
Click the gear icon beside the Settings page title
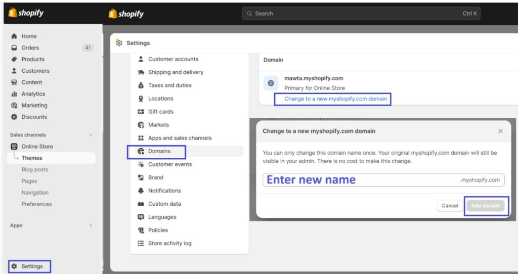pyautogui.click(x=119, y=43)
